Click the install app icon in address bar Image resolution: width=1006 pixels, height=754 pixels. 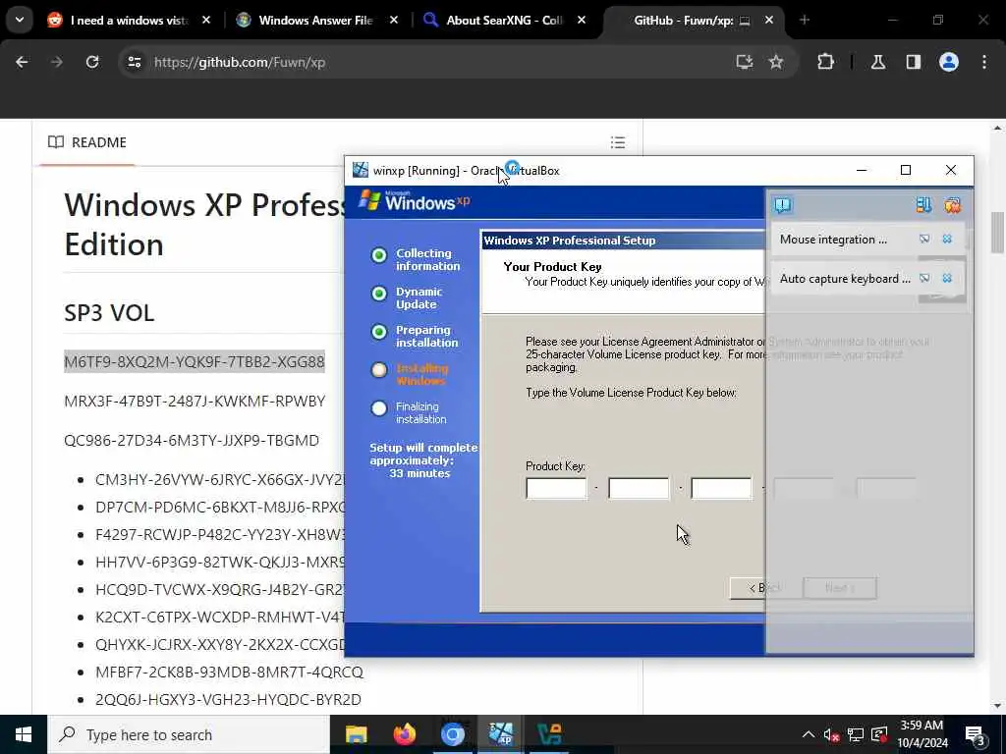745,62
